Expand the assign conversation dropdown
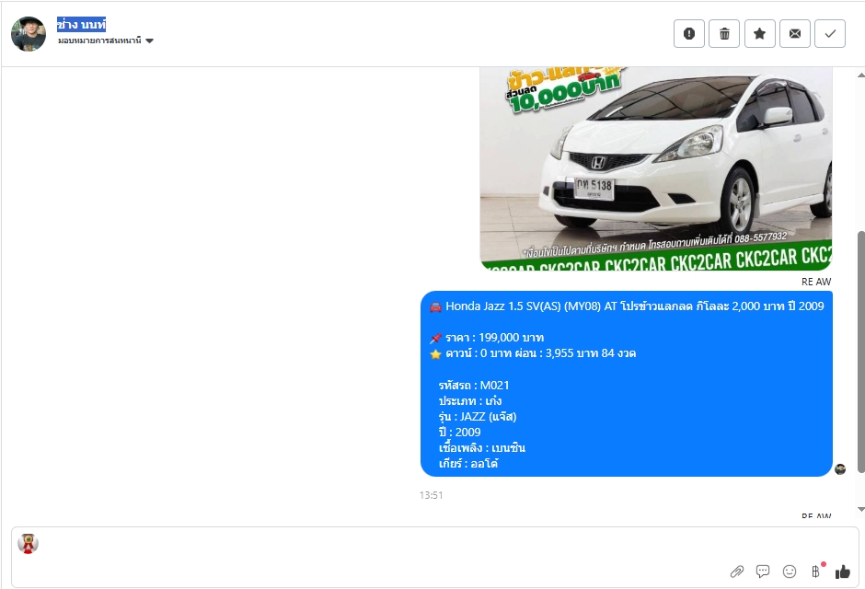Screen dimensions: 865x589 pyautogui.click(x=105, y=40)
